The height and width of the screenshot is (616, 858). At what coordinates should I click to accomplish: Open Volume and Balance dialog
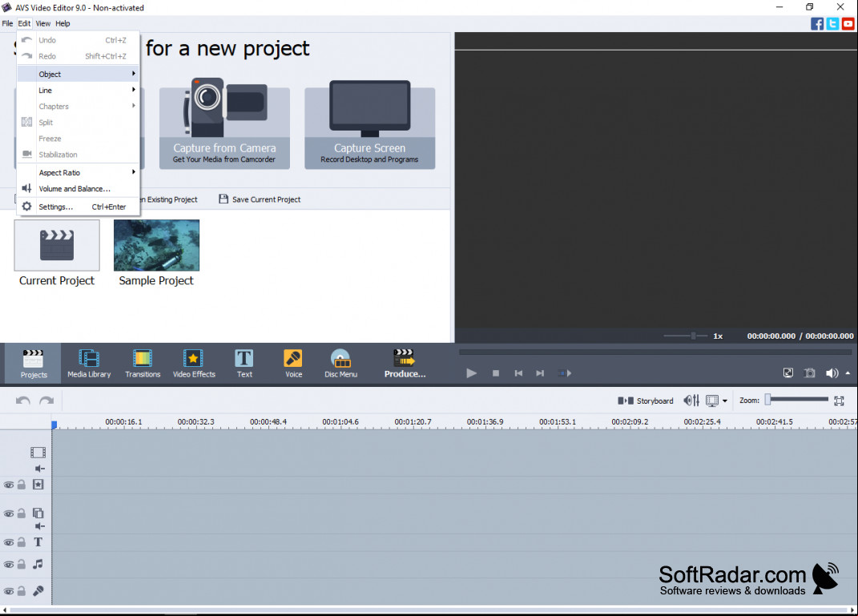point(79,189)
